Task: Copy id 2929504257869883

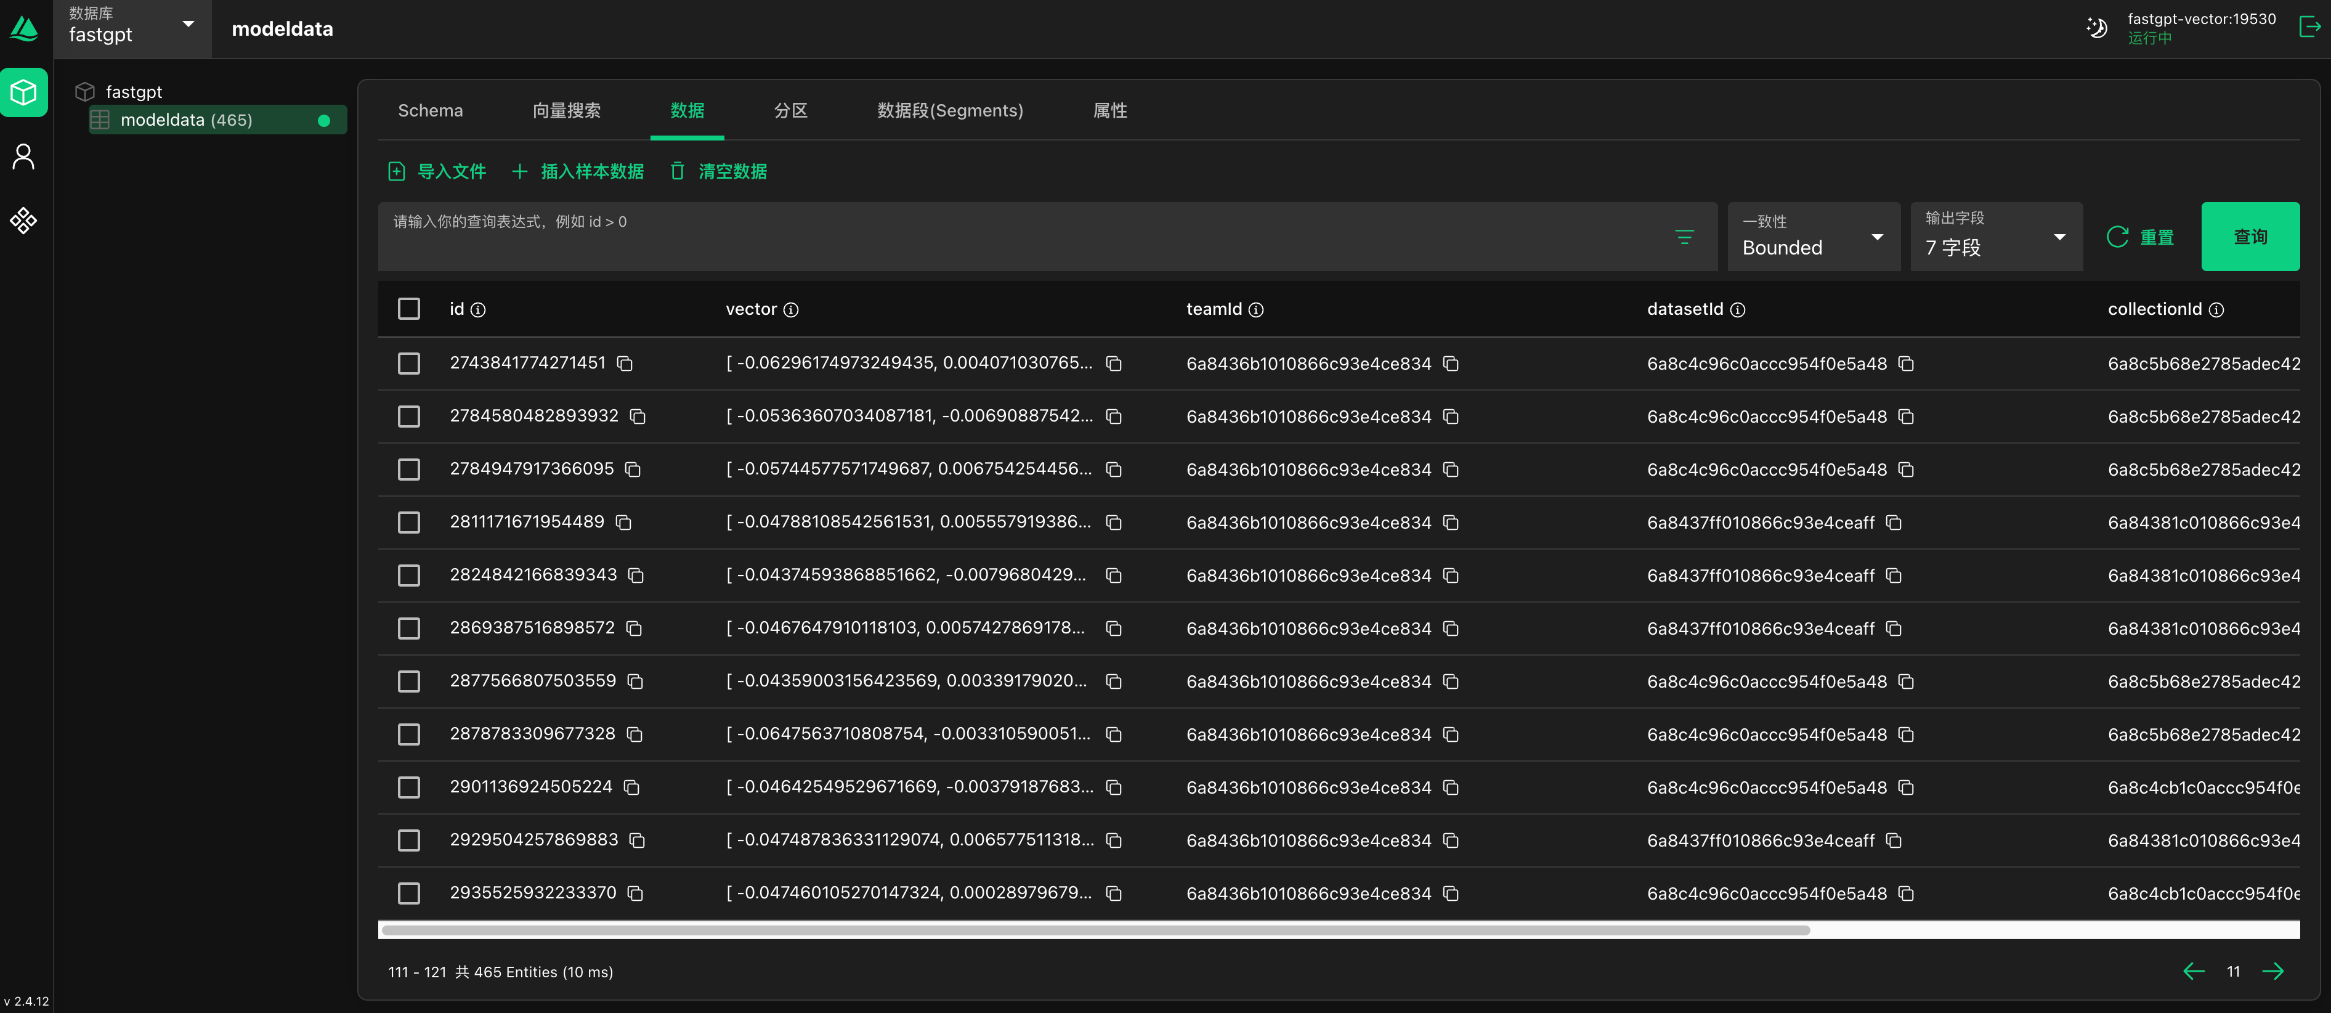Action: [x=637, y=841]
